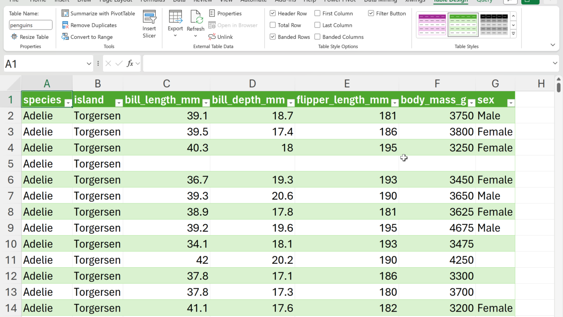This screenshot has width=563, height=317.
Task: Click the Table Name input field
Action: tap(30, 25)
